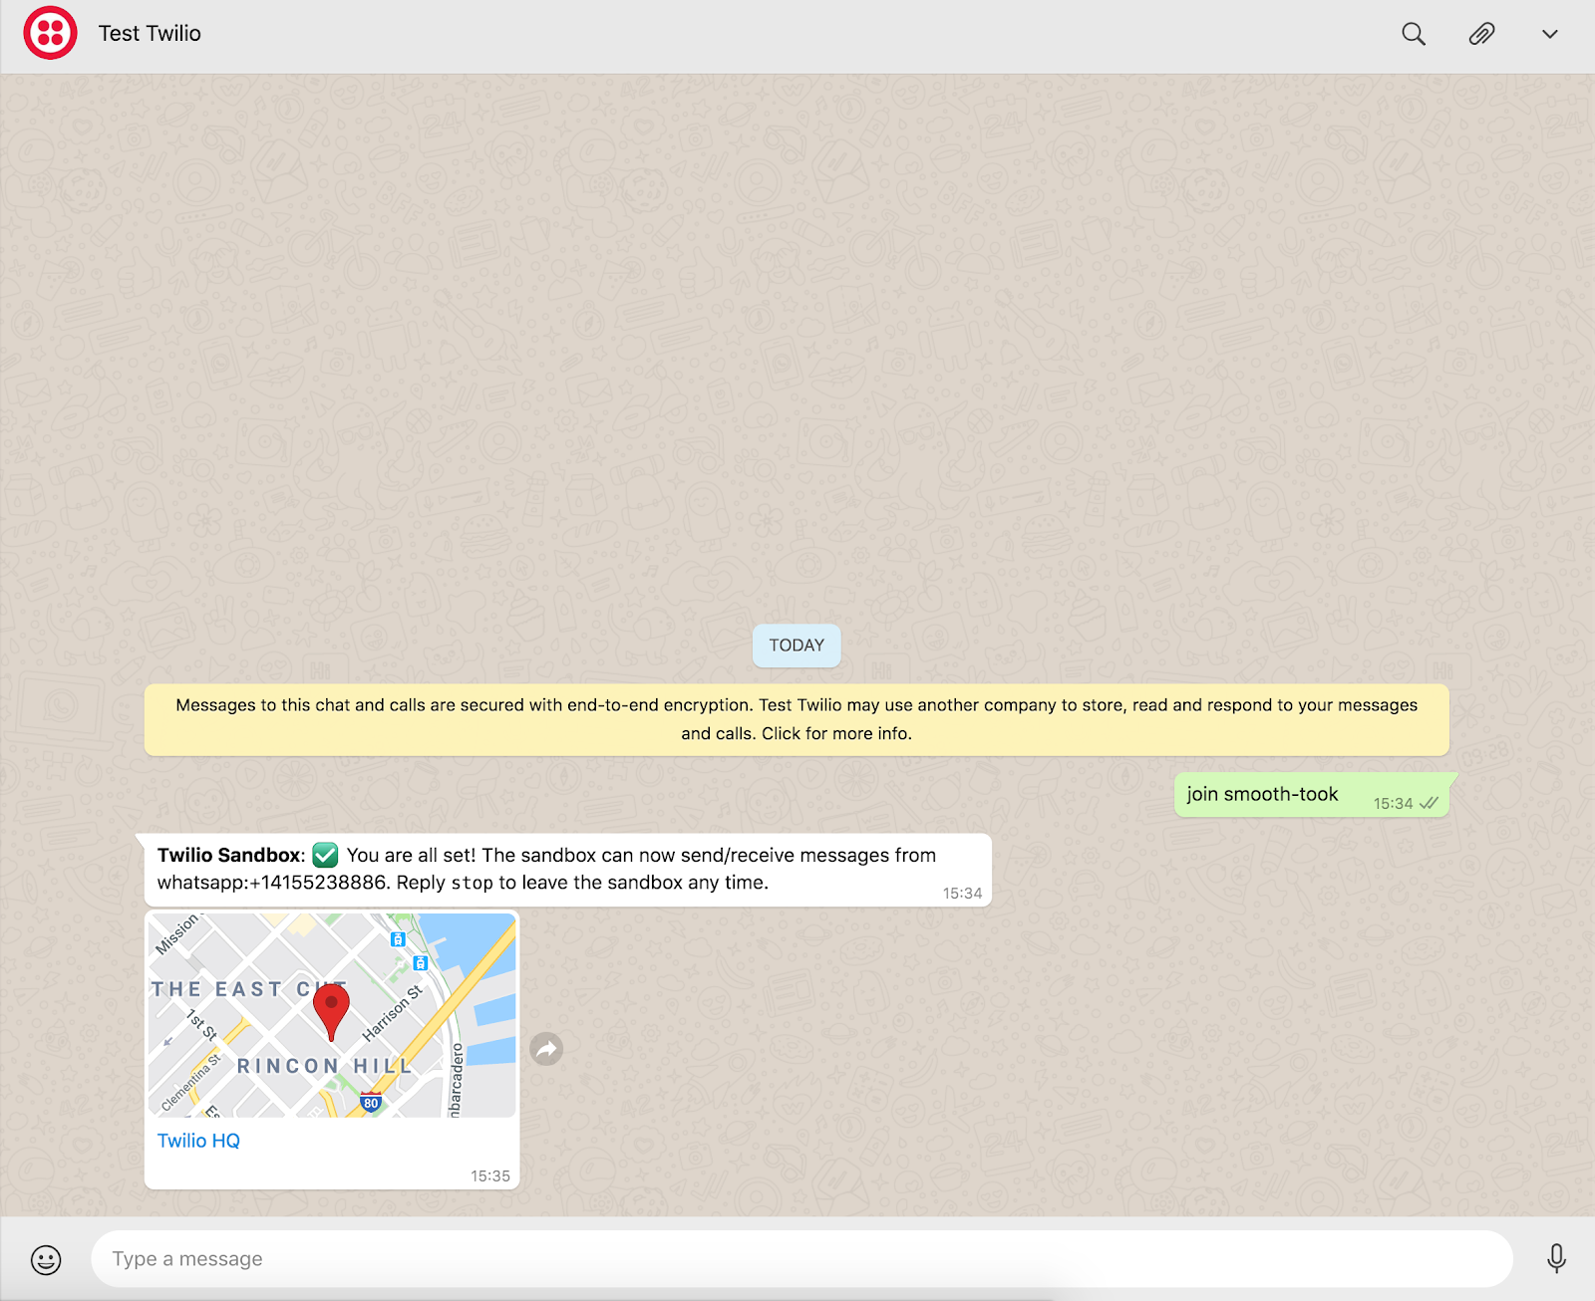Attach a file with paperclip icon
The height and width of the screenshot is (1301, 1595).
pyautogui.click(x=1481, y=34)
